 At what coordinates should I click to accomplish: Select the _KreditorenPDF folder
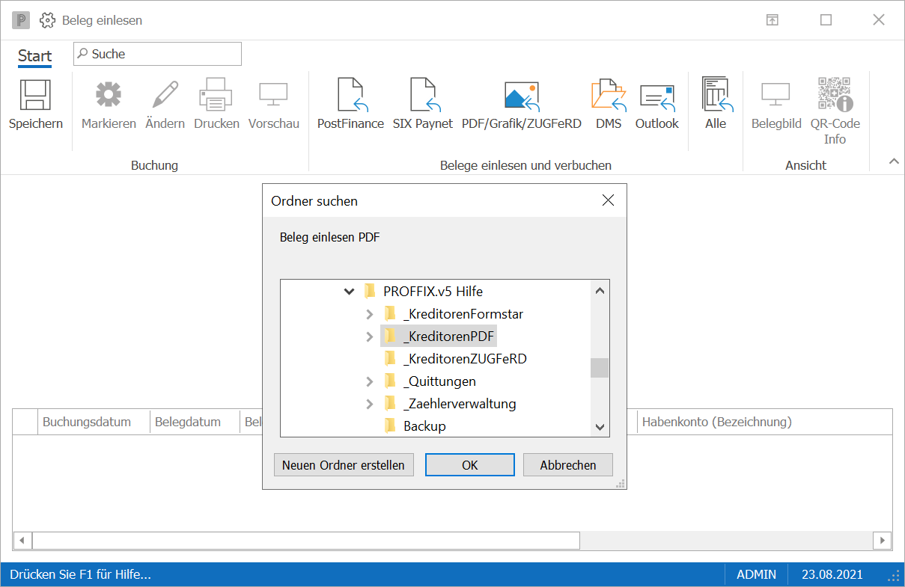coord(439,336)
